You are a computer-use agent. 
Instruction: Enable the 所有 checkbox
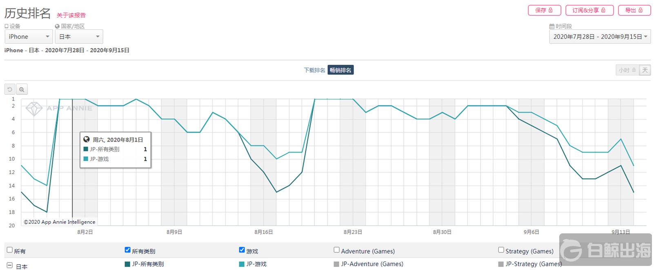(x=10, y=250)
